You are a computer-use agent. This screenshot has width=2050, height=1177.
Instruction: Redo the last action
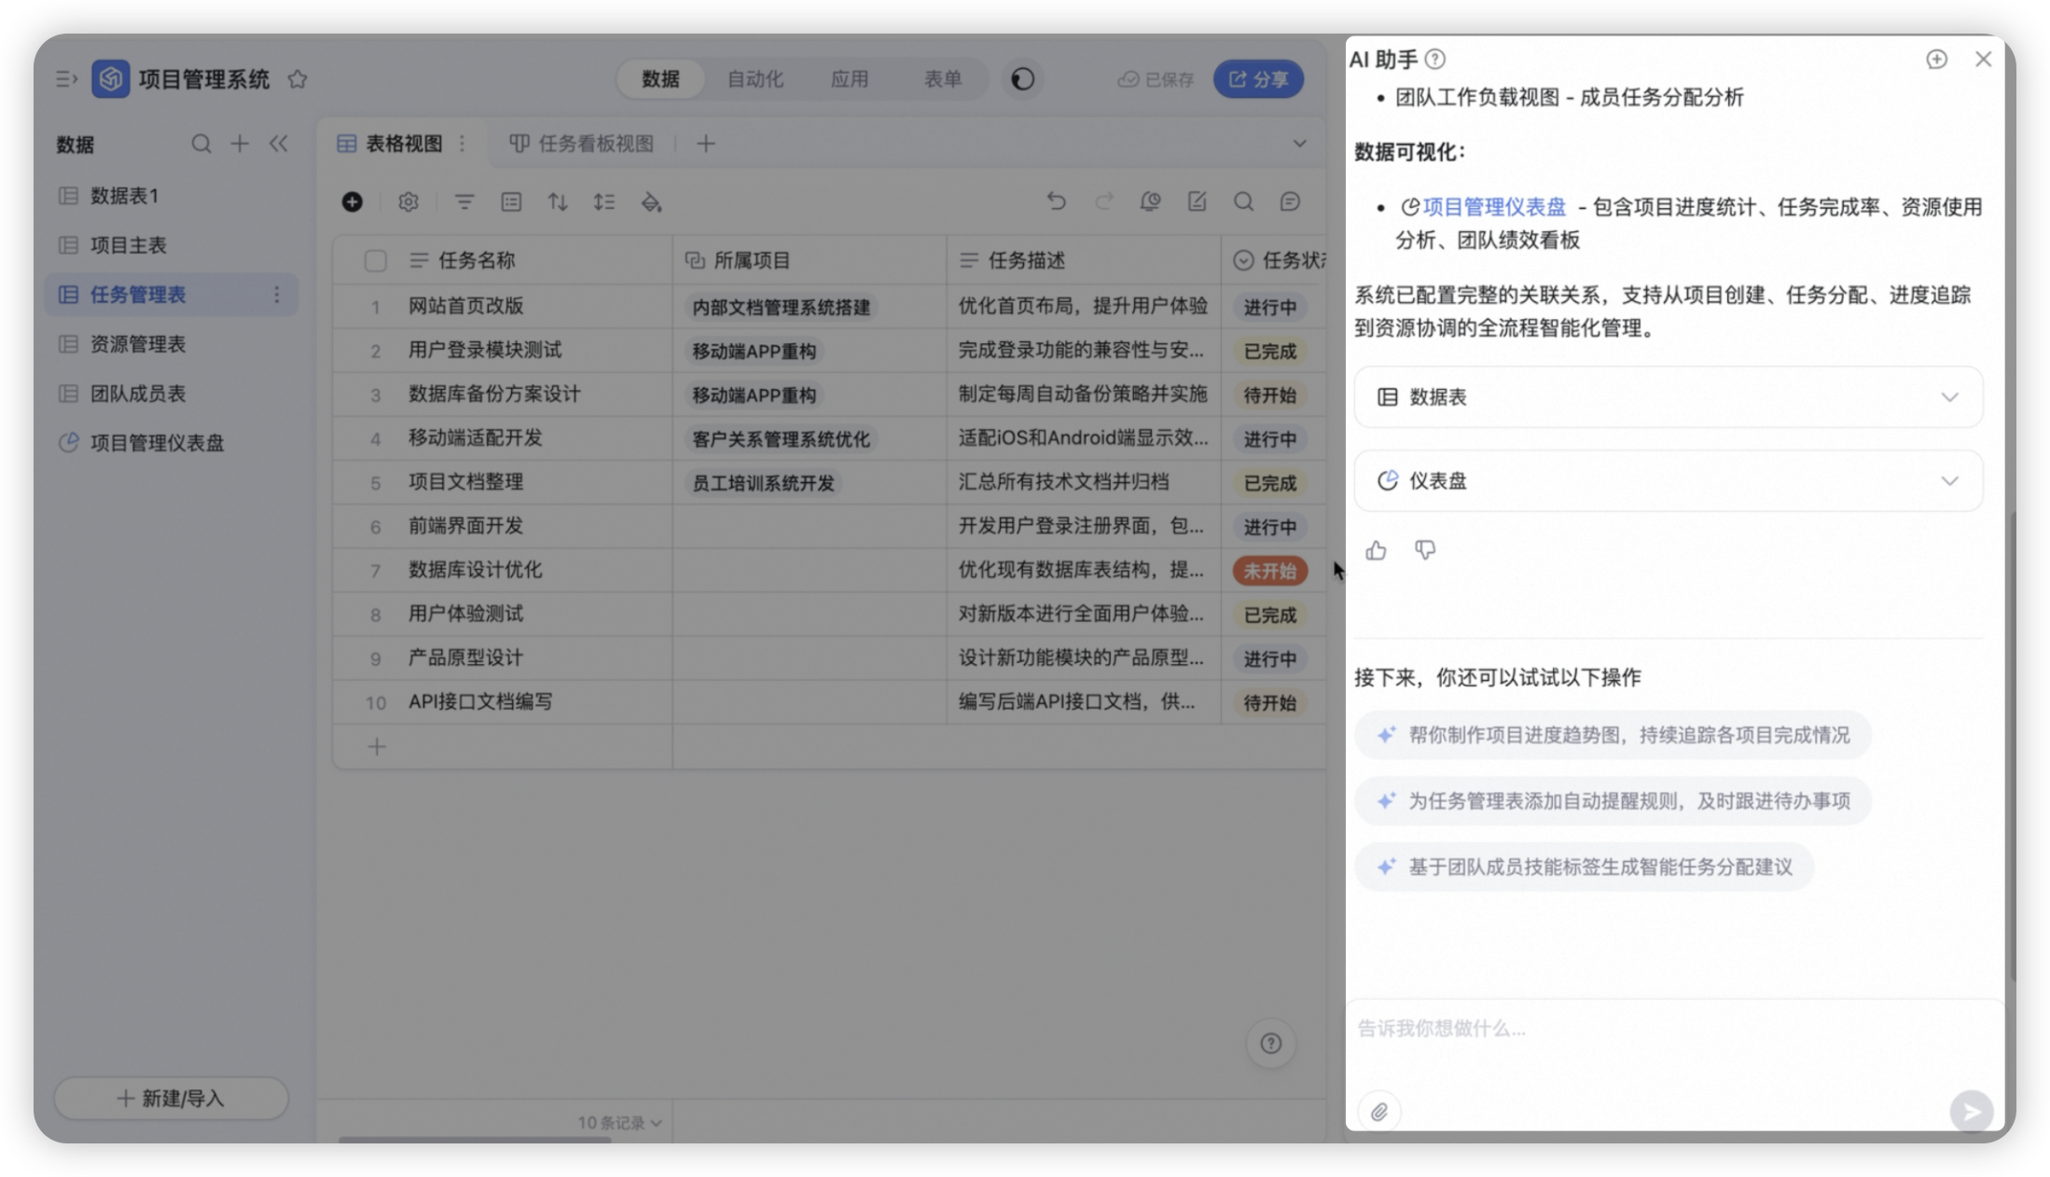click(1104, 201)
